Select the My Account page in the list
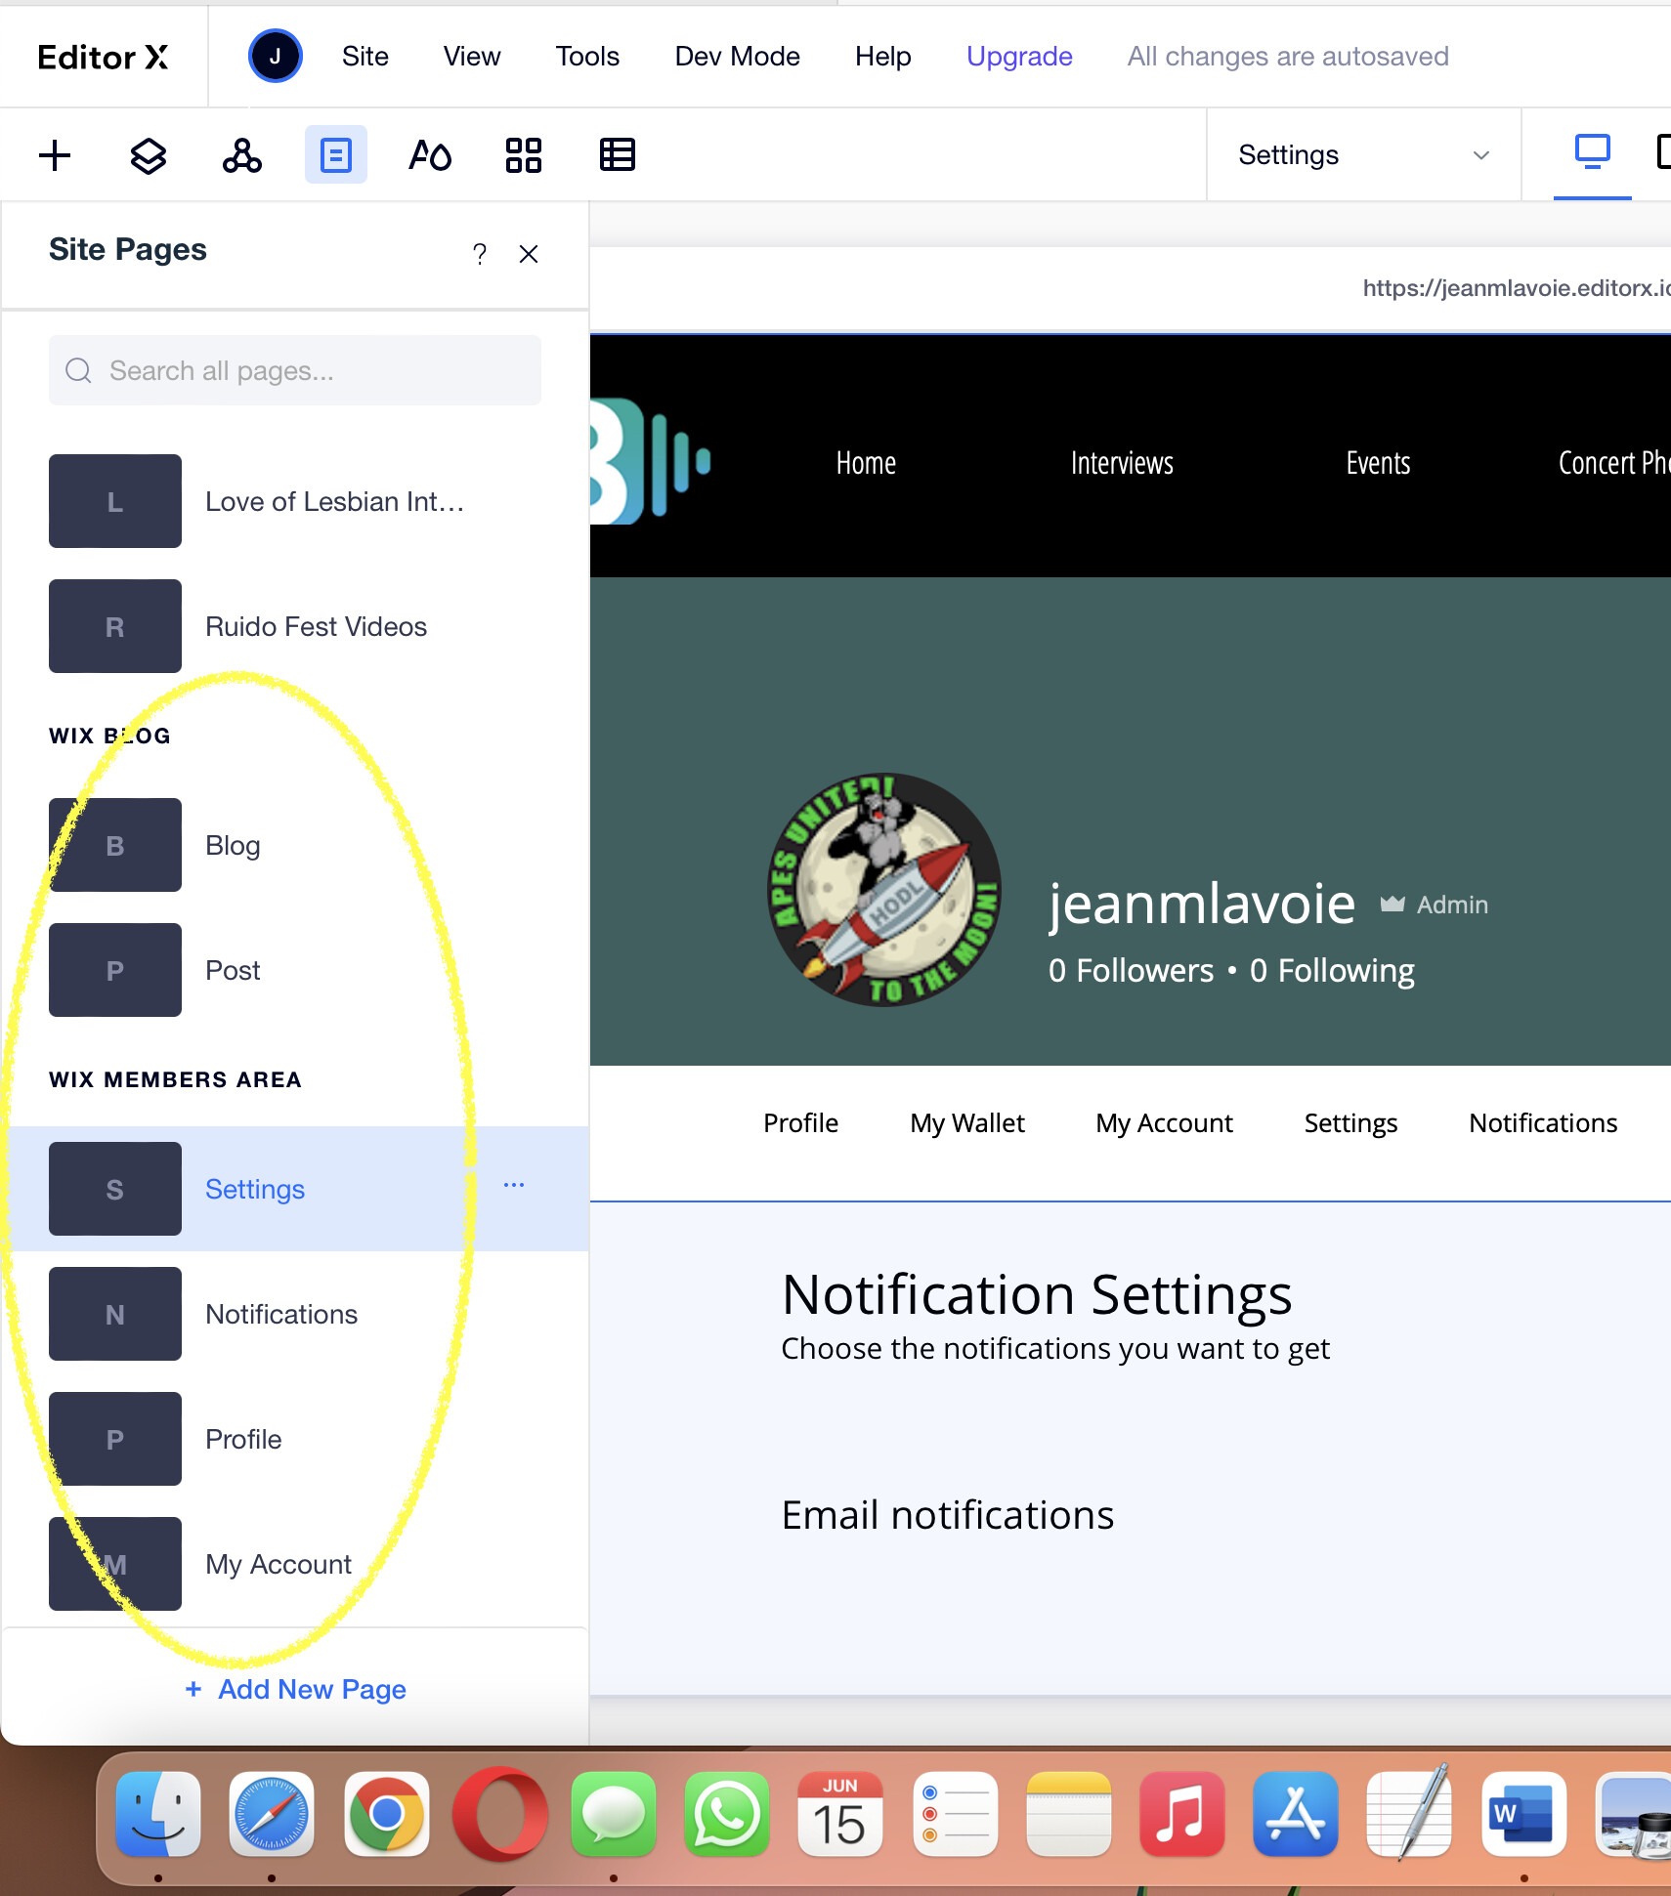The width and height of the screenshot is (1671, 1896). click(295, 1564)
